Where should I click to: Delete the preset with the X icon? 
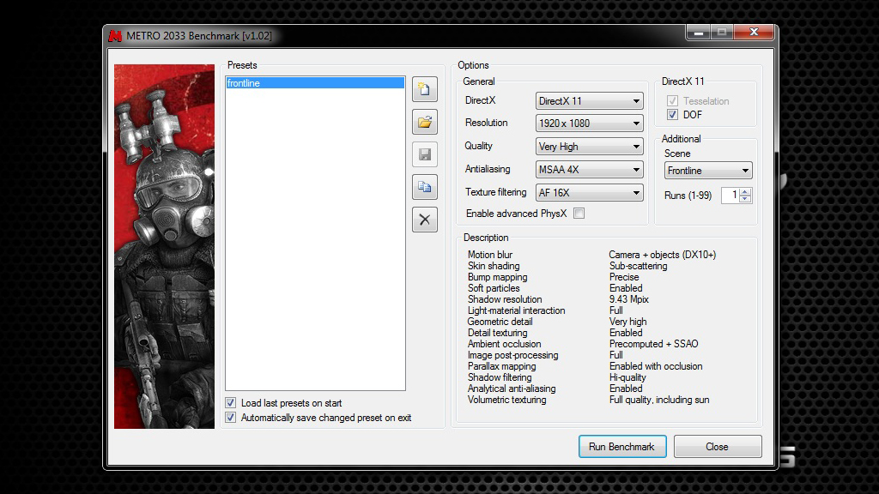[424, 220]
